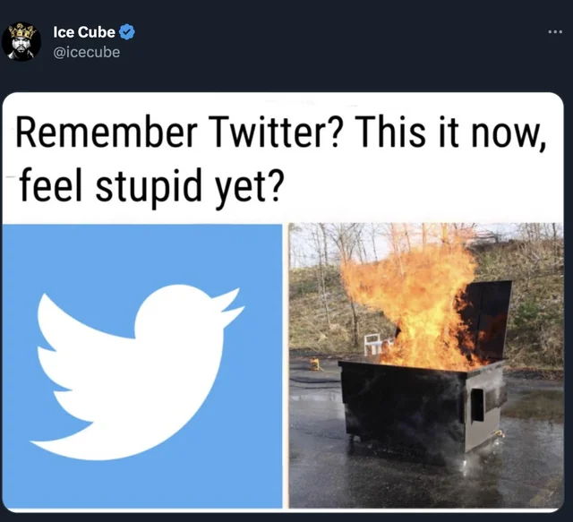Open the @icecube handle link

point(86,52)
